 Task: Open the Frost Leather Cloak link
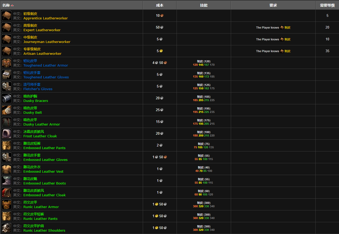(40, 136)
